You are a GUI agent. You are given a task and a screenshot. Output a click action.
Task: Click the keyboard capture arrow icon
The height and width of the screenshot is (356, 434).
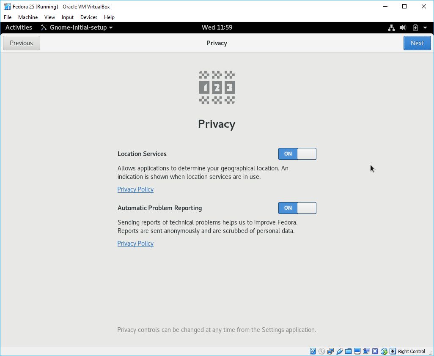pos(393,351)
